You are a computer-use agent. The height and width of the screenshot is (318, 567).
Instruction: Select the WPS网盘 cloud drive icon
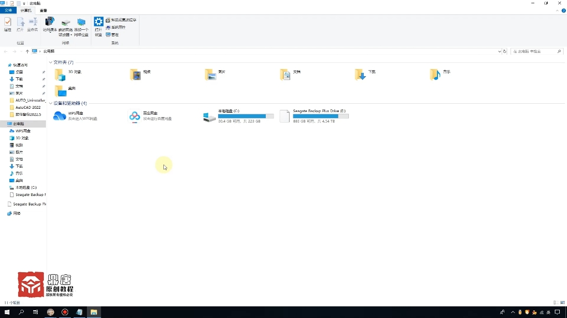click(59, 116)
